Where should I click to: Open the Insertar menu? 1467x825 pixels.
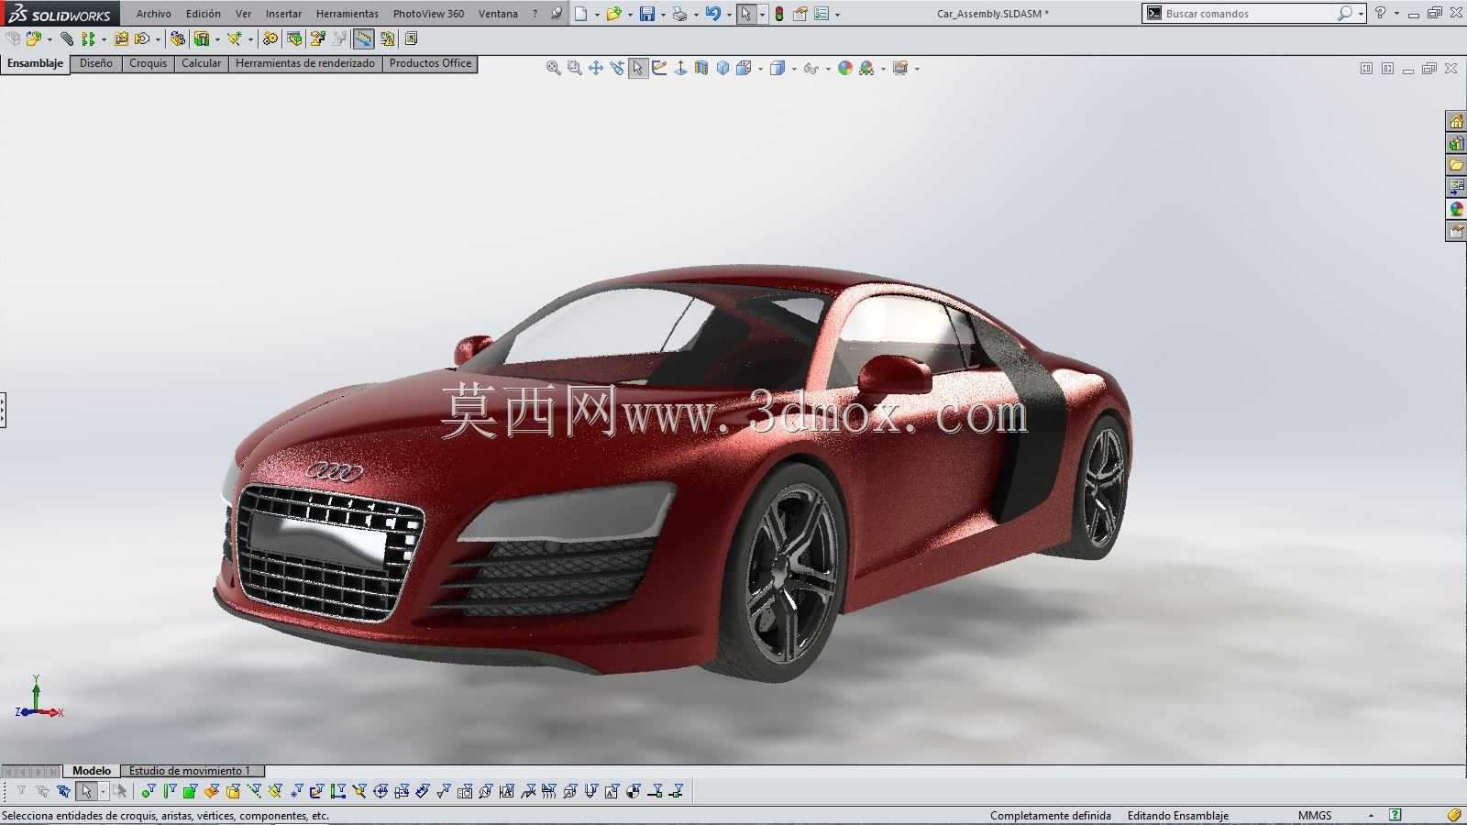pos(283,14)
